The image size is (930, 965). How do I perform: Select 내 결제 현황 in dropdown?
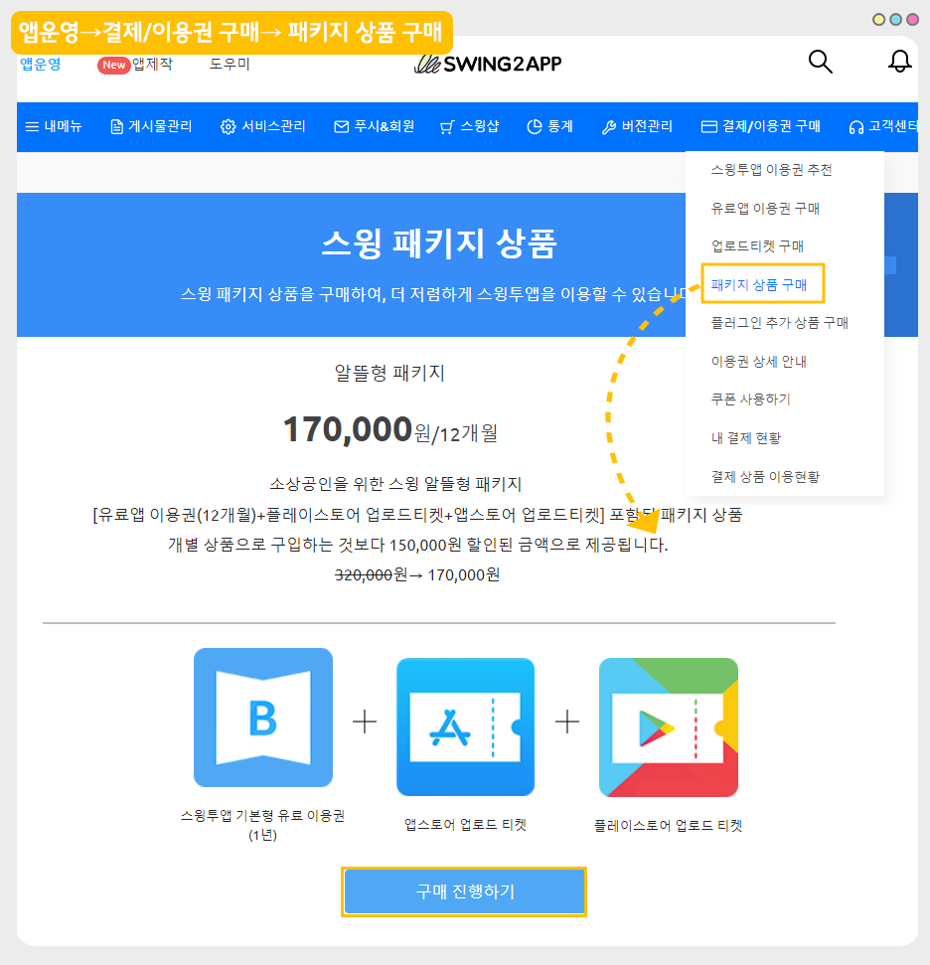pos(746,438)
